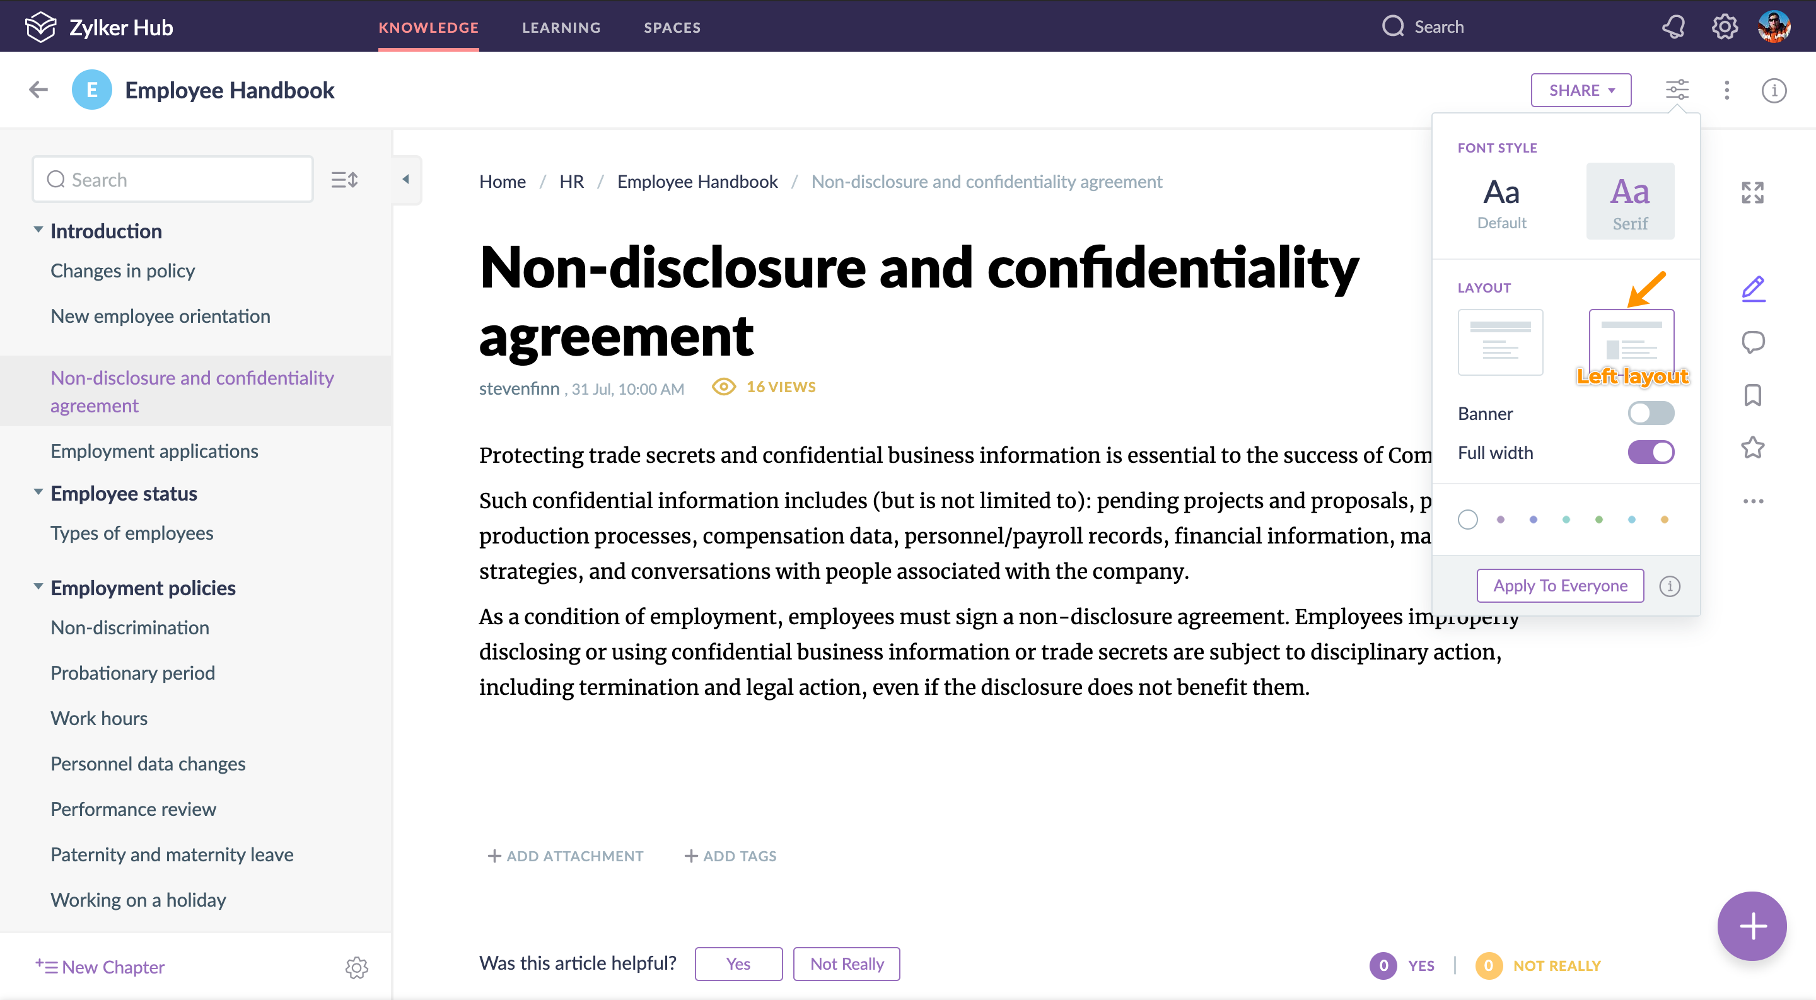Screen dimensions: 1816x1000
Task: Turn off the Full width toggle
Action: pos(1650,453)
